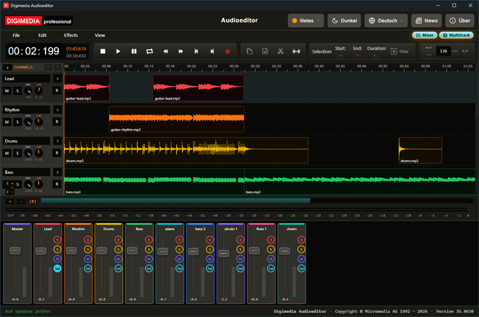Start recording with the red record button
The width and height of the screenshot is (479, 317).
coord(228,52)
